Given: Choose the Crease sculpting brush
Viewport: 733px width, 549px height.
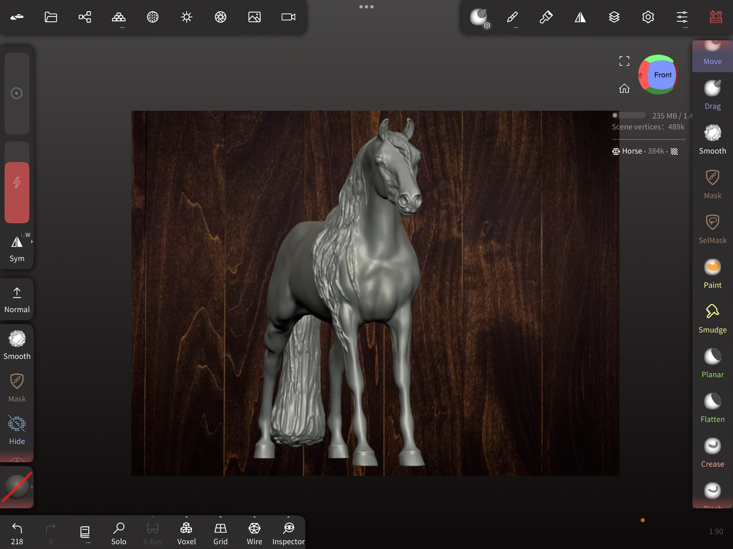Looking at the screenshot, I should tap(712, 452).
